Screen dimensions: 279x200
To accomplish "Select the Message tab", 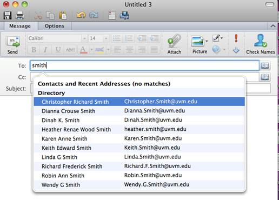I will pos(20,26).
